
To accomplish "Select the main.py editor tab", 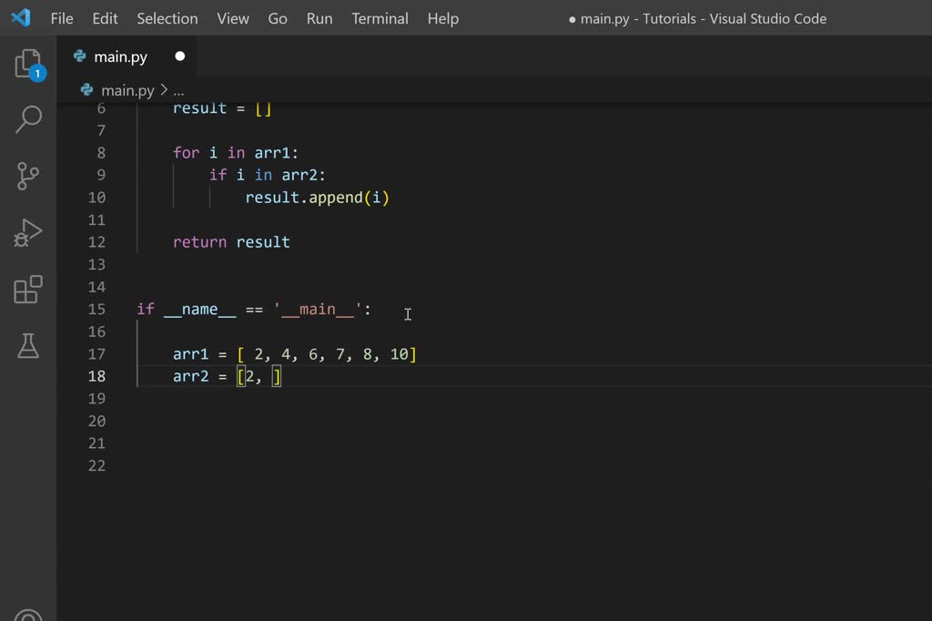I will coord(120,56).
